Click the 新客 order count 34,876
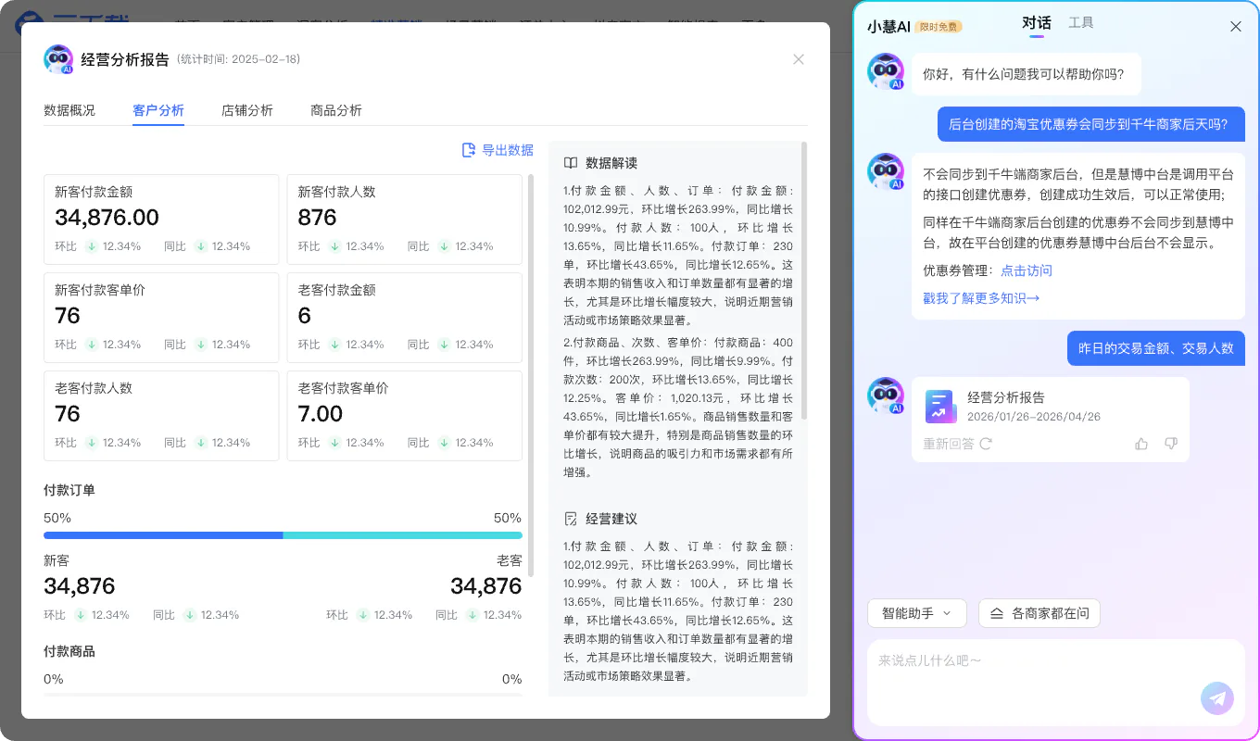This screenshot has width=1260, height=741. coord(80,586)
